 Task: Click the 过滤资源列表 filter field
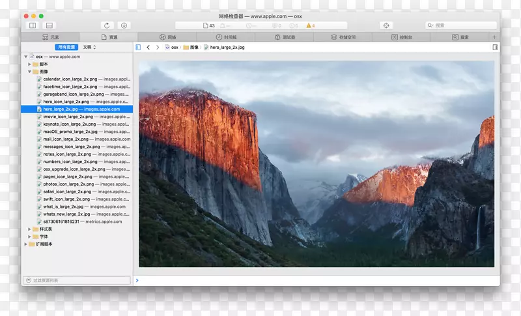pyautogui.click(x=77, y=280)
